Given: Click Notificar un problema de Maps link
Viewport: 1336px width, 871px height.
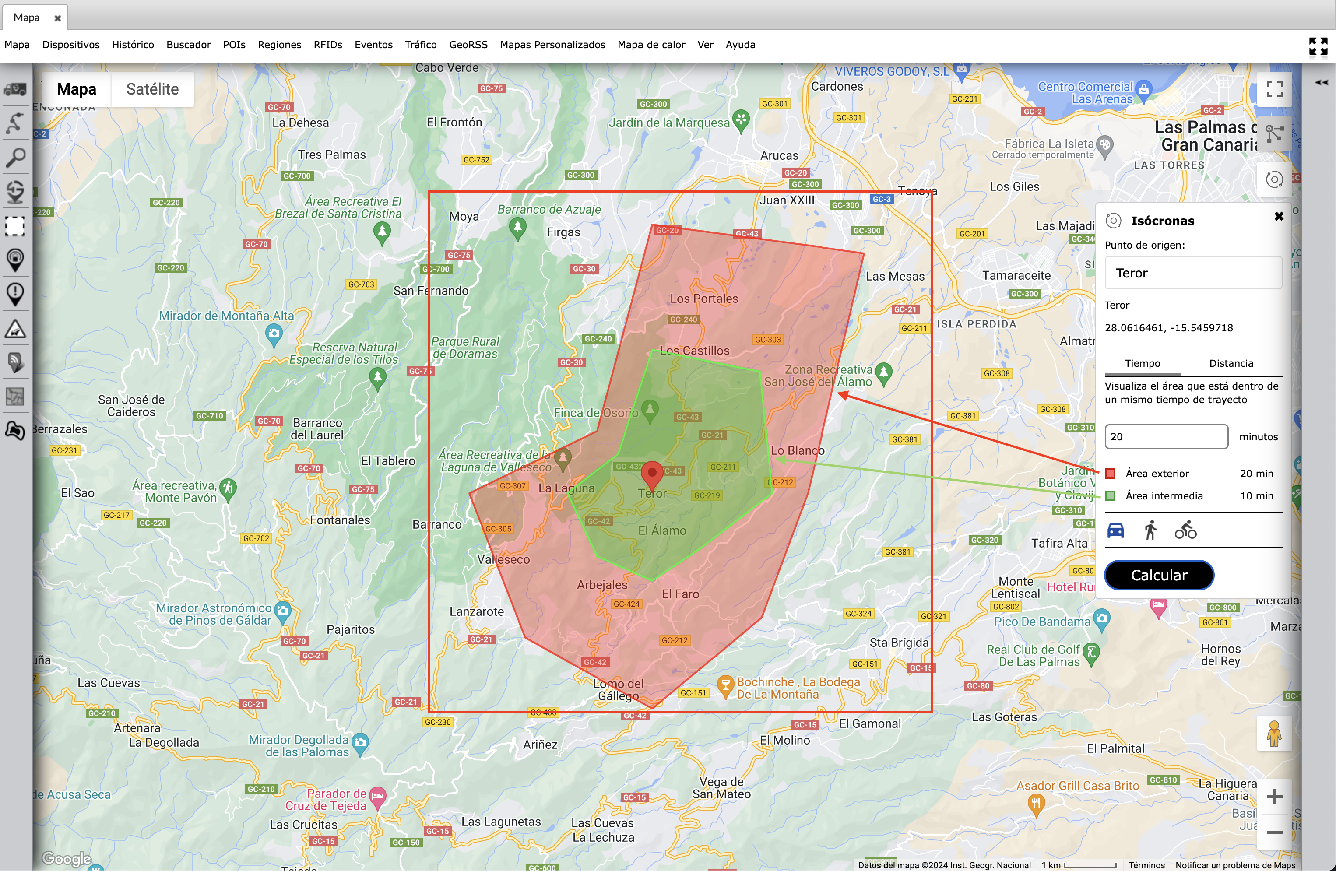Looking at the screenshot, I should (x=1235, y=865).
